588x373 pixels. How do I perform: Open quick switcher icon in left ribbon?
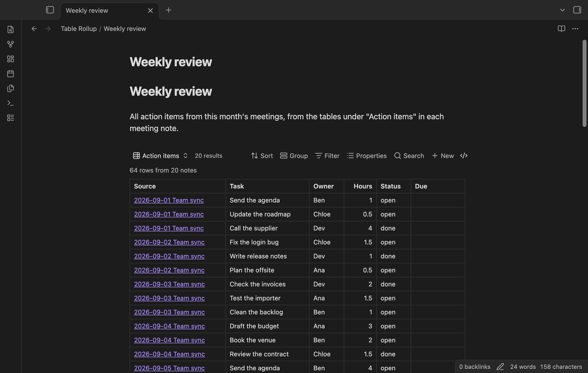[10, 29]
